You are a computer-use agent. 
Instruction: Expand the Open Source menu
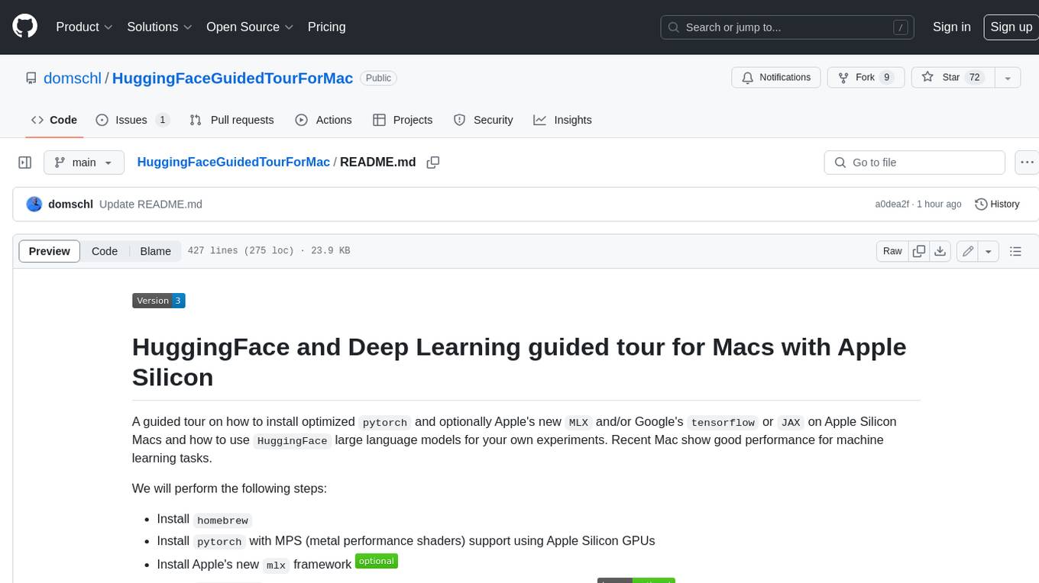pos(250,27)
